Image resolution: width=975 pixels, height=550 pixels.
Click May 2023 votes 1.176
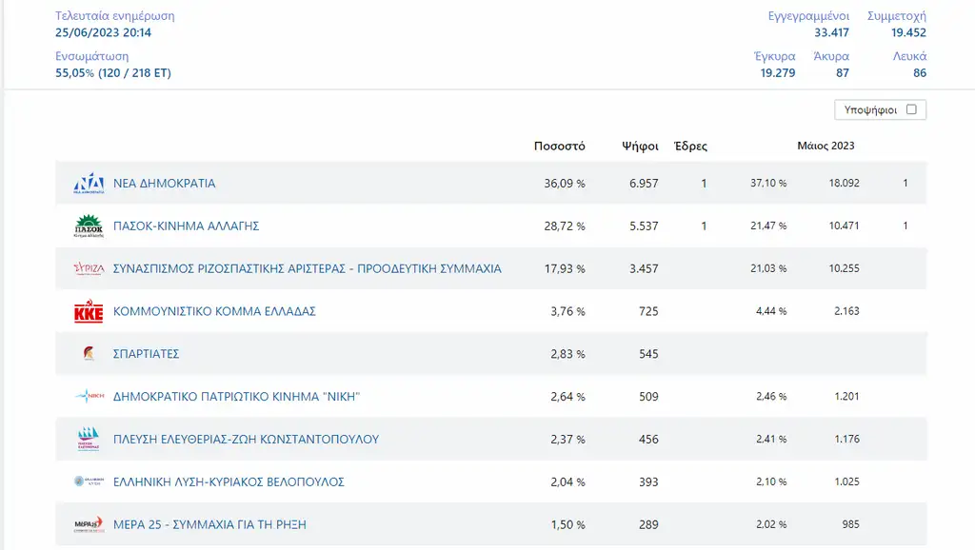coord(846,439)
